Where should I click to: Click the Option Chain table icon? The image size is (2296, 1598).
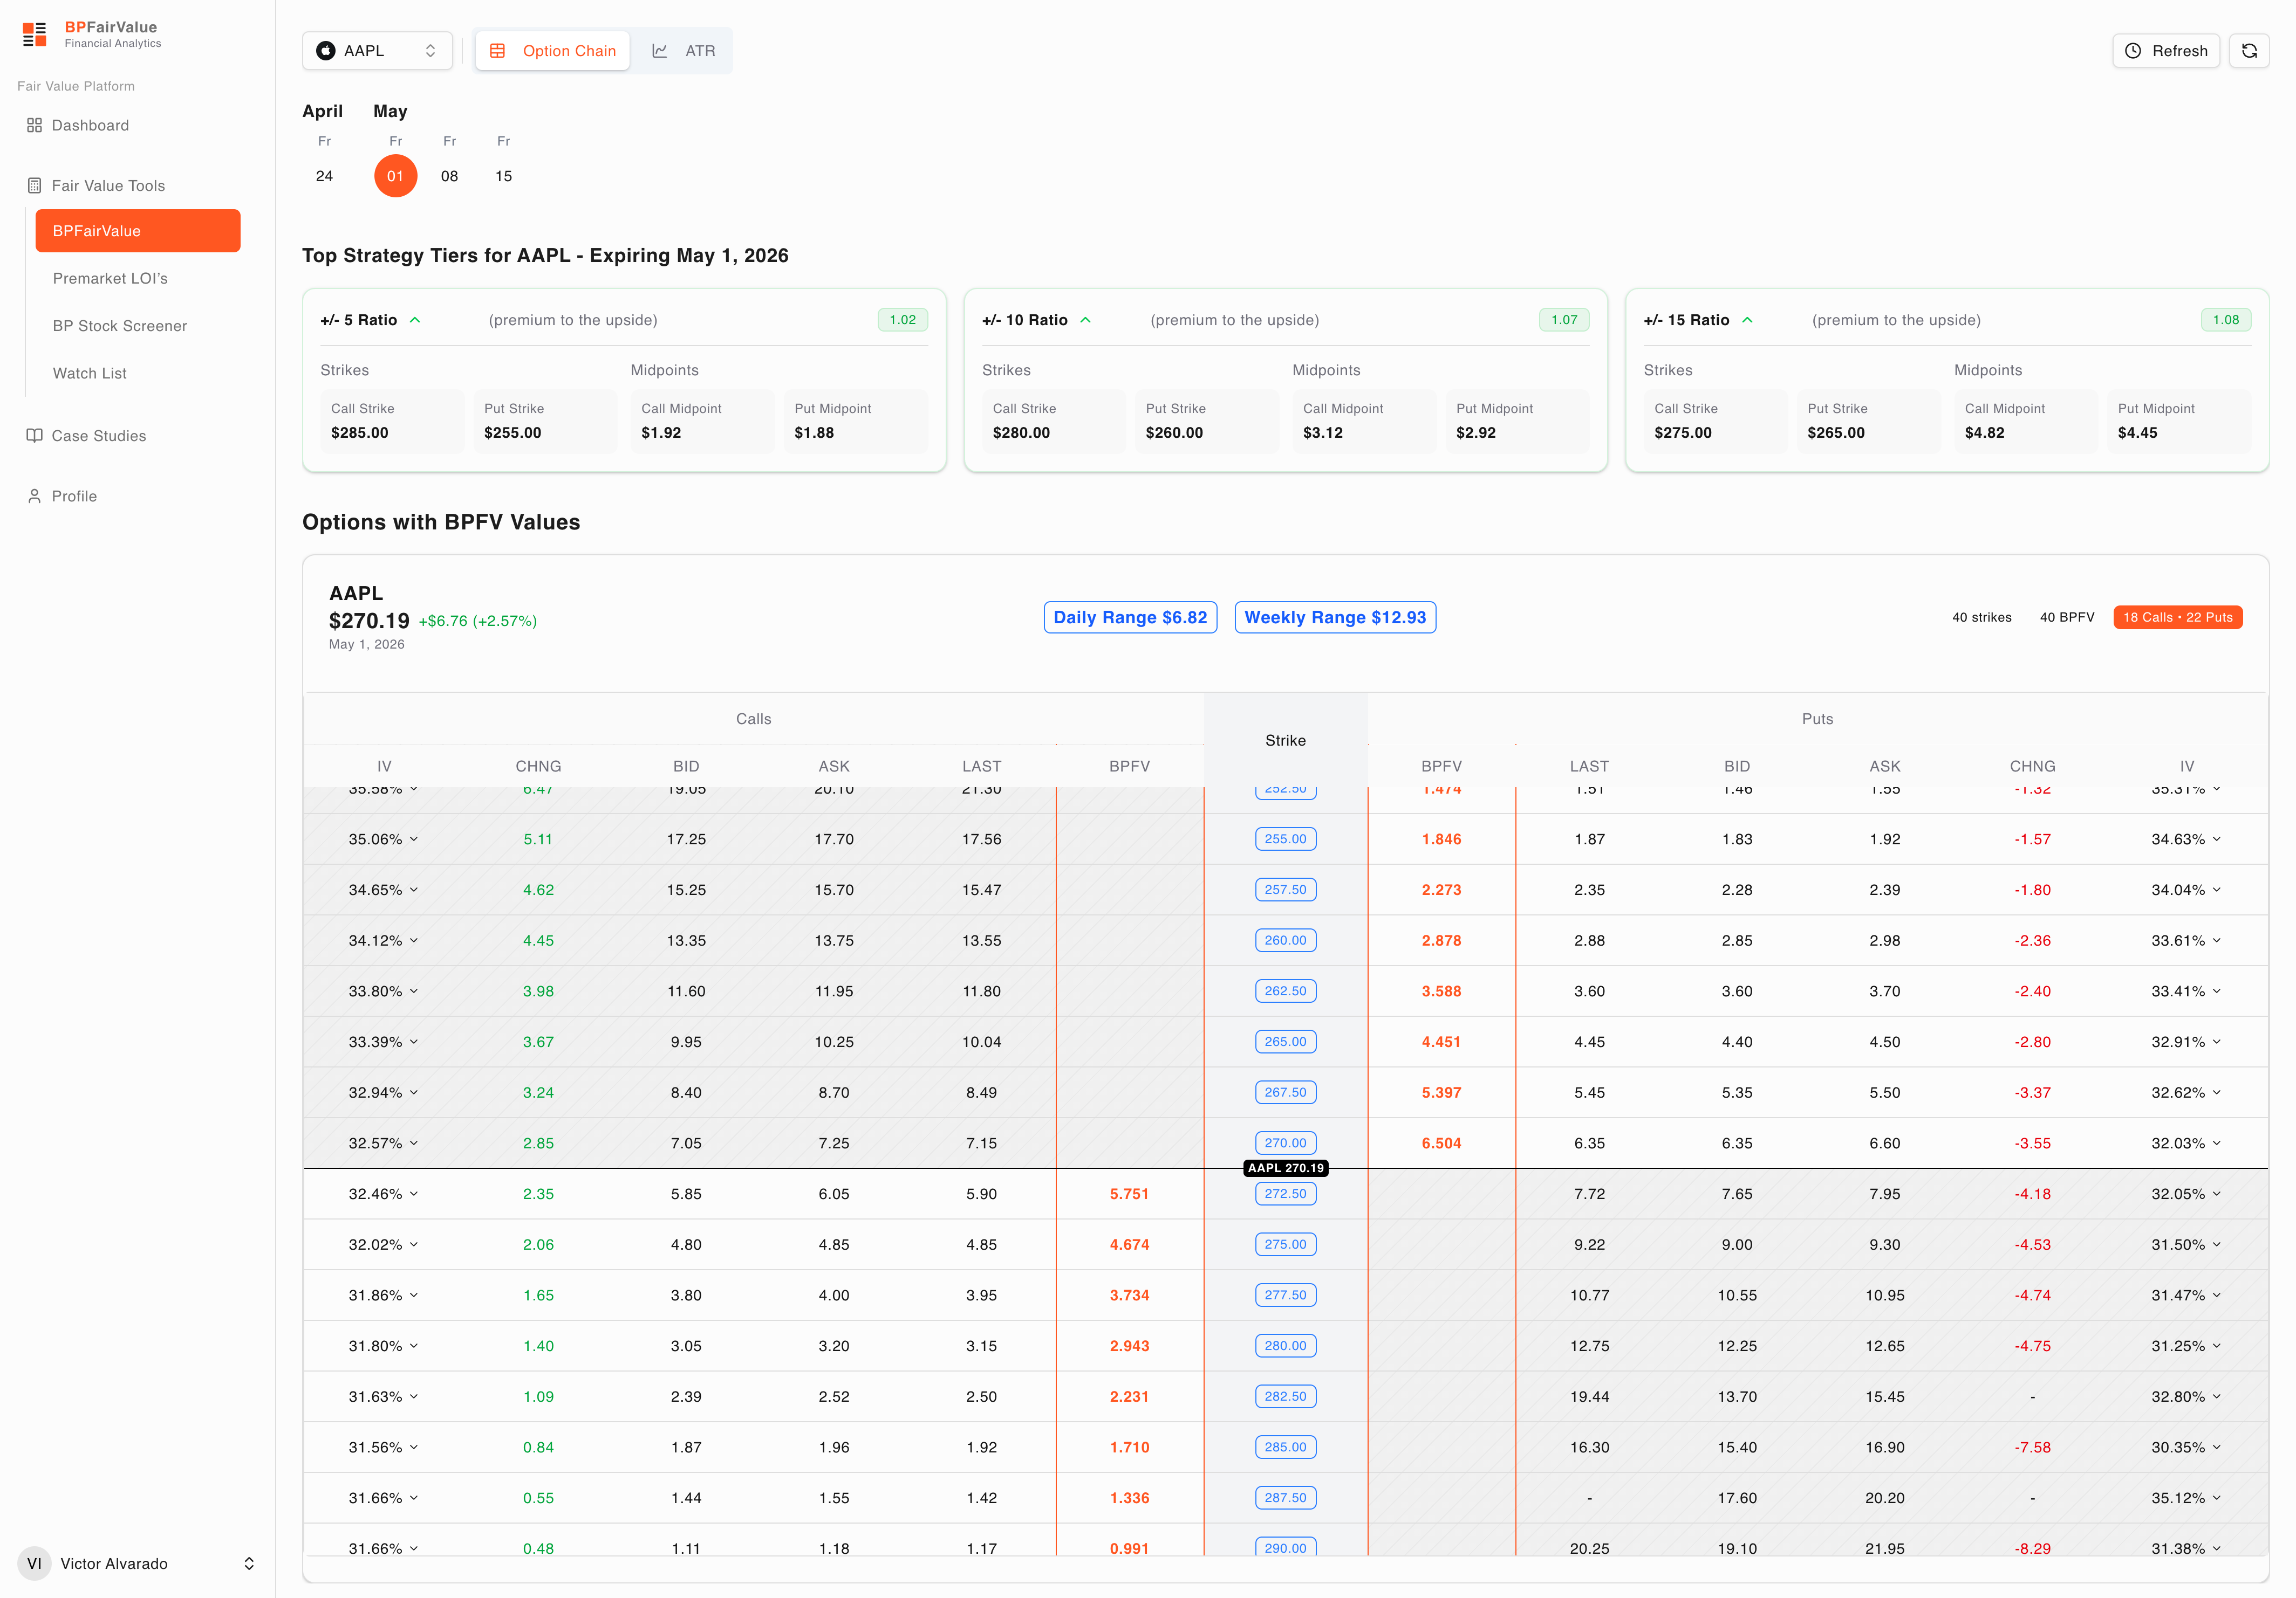pyautogui.click(x=497, y=51)
